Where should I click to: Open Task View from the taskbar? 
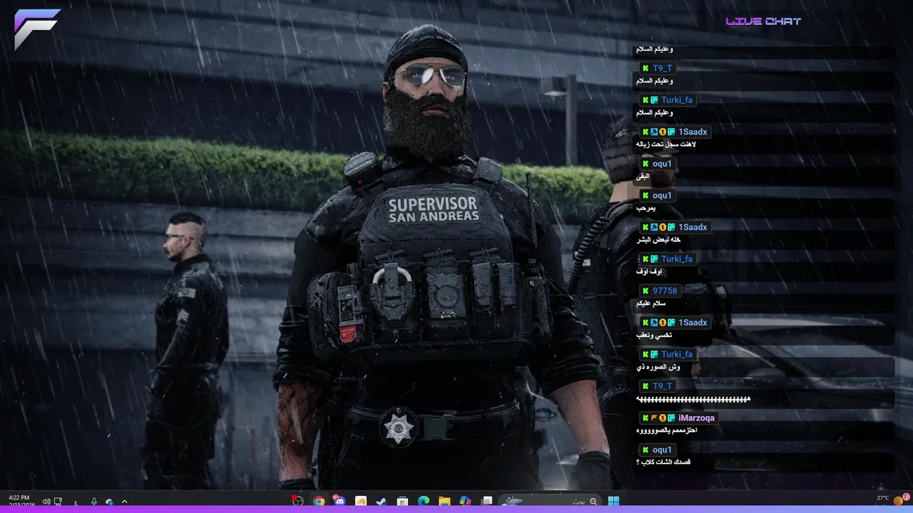tap(486, 502)
